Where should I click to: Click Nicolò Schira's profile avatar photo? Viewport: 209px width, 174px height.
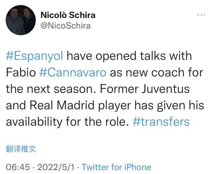pyautogui.click(x=21, y=21)
